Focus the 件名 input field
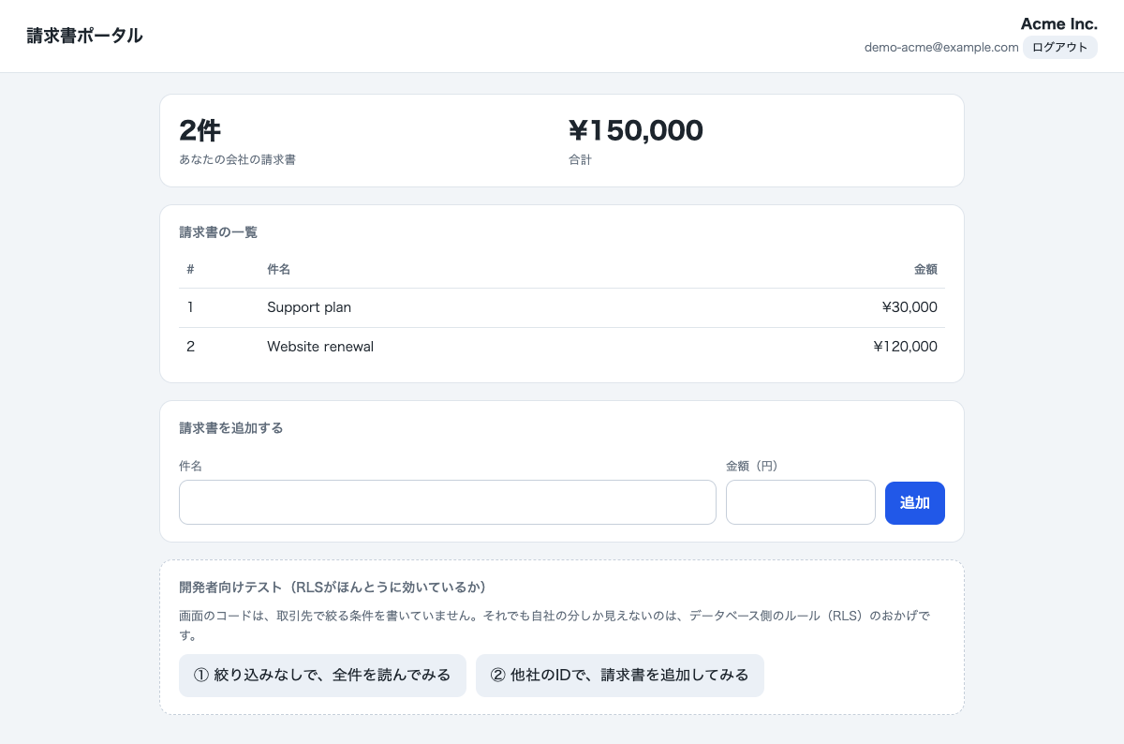Viewport: 1124px width, 744px height. tap(448, 502)
